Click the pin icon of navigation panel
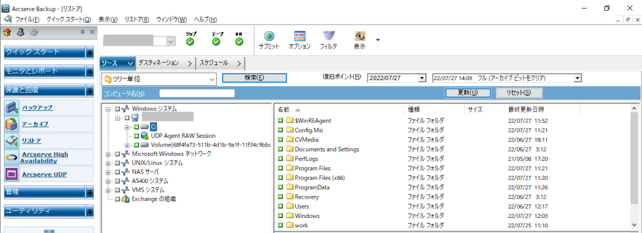This screenshot has height=233, width=642. (82, 33)
